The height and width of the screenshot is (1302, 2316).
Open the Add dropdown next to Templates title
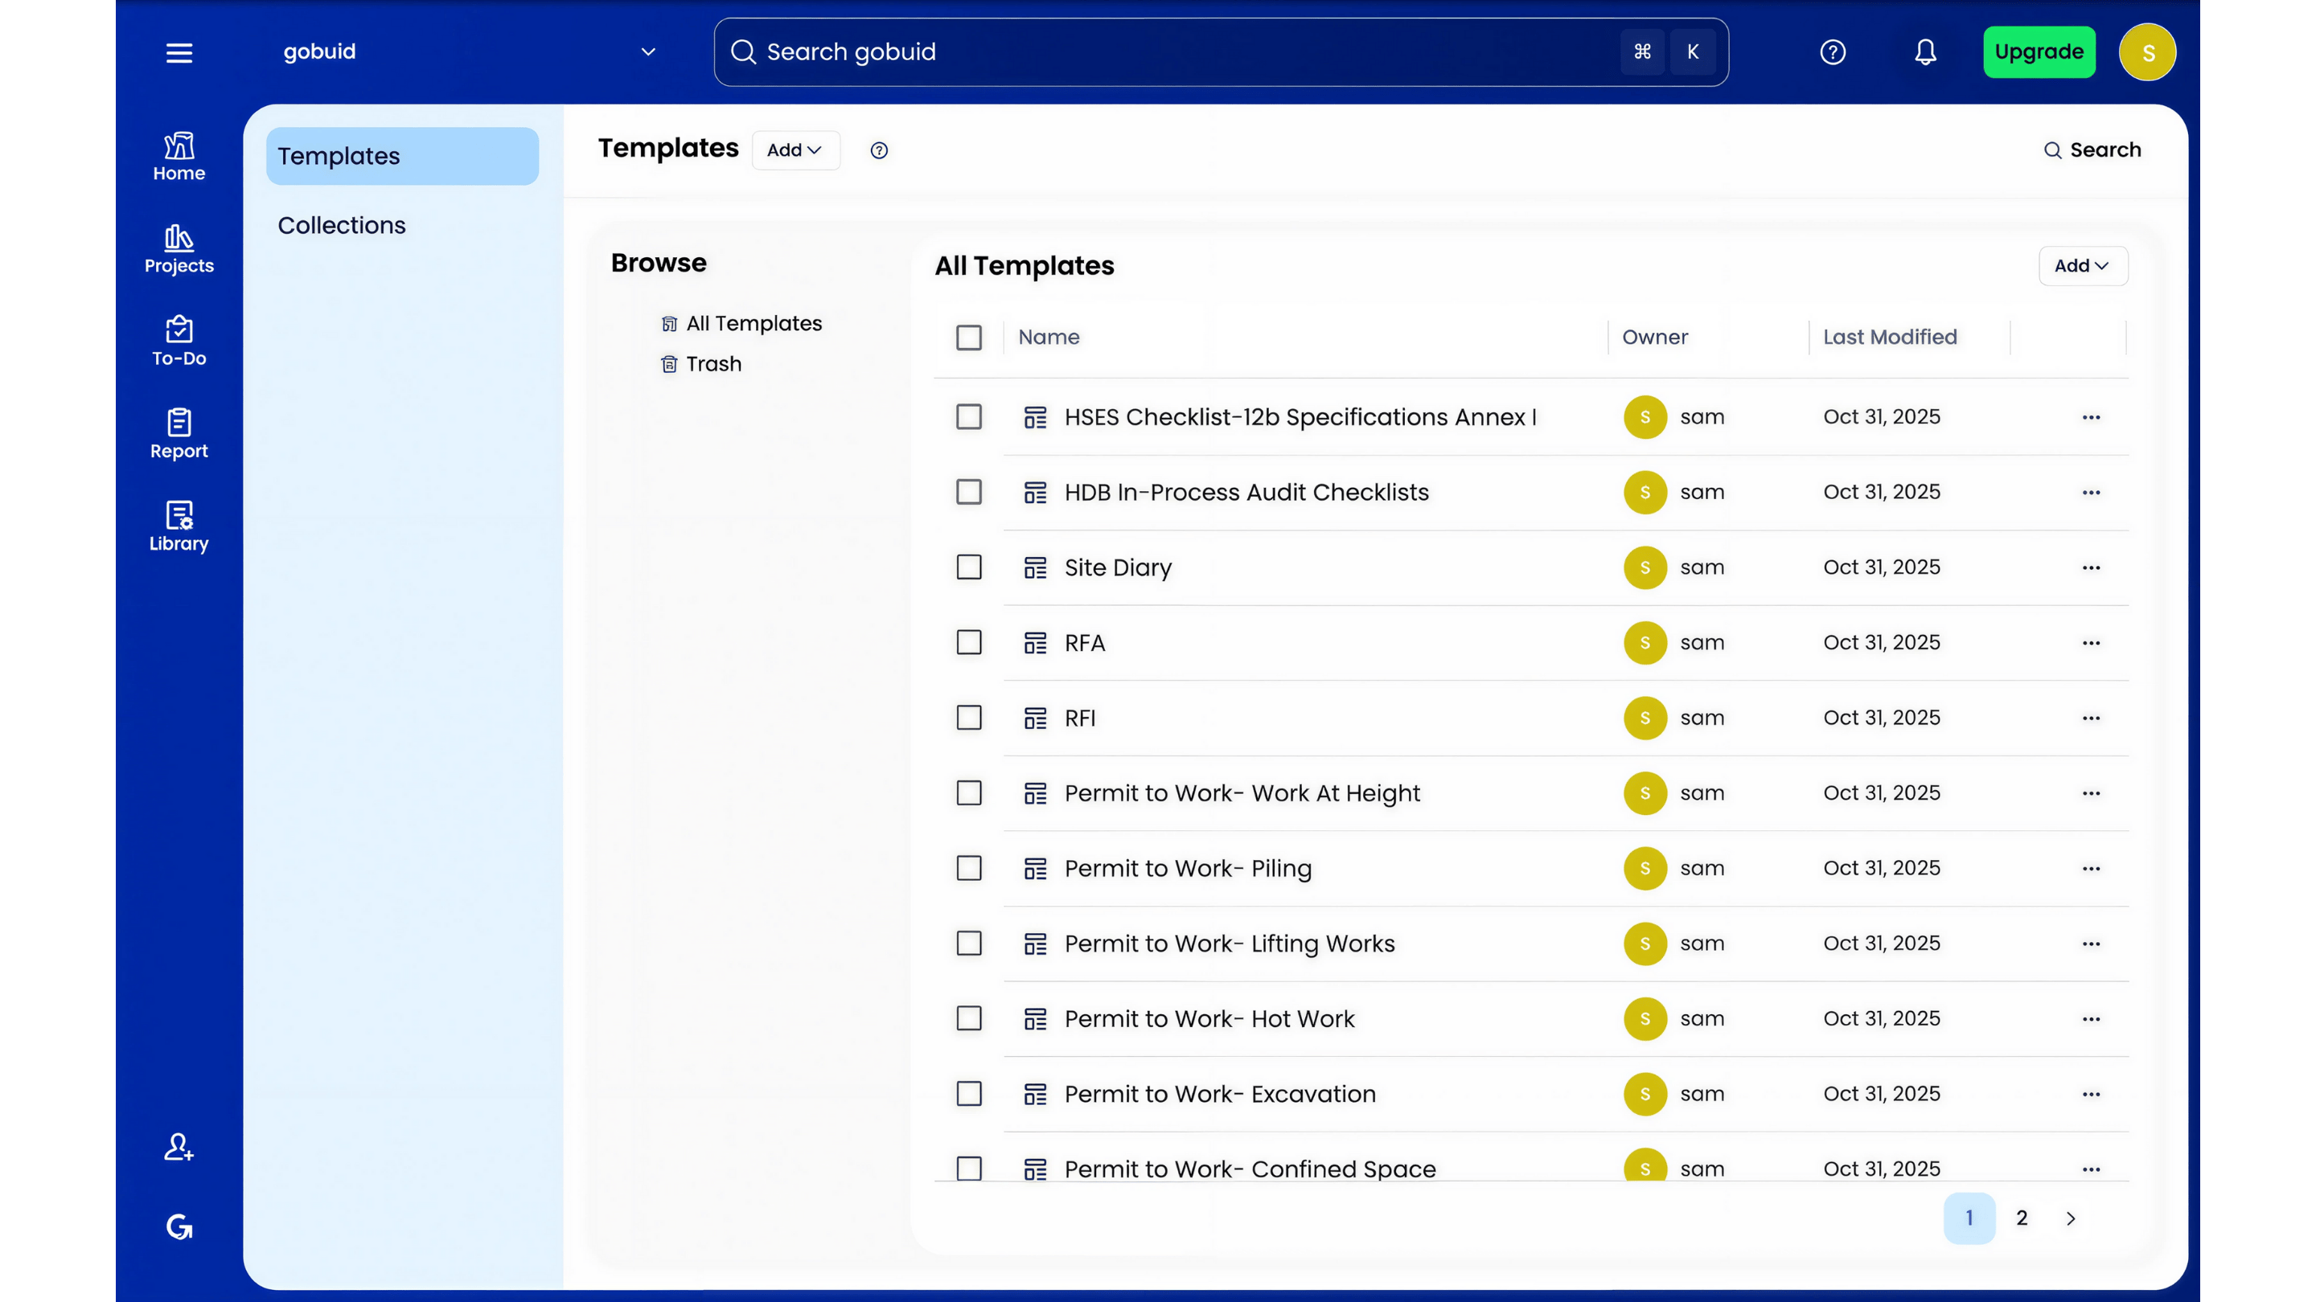tap(795, 150)
